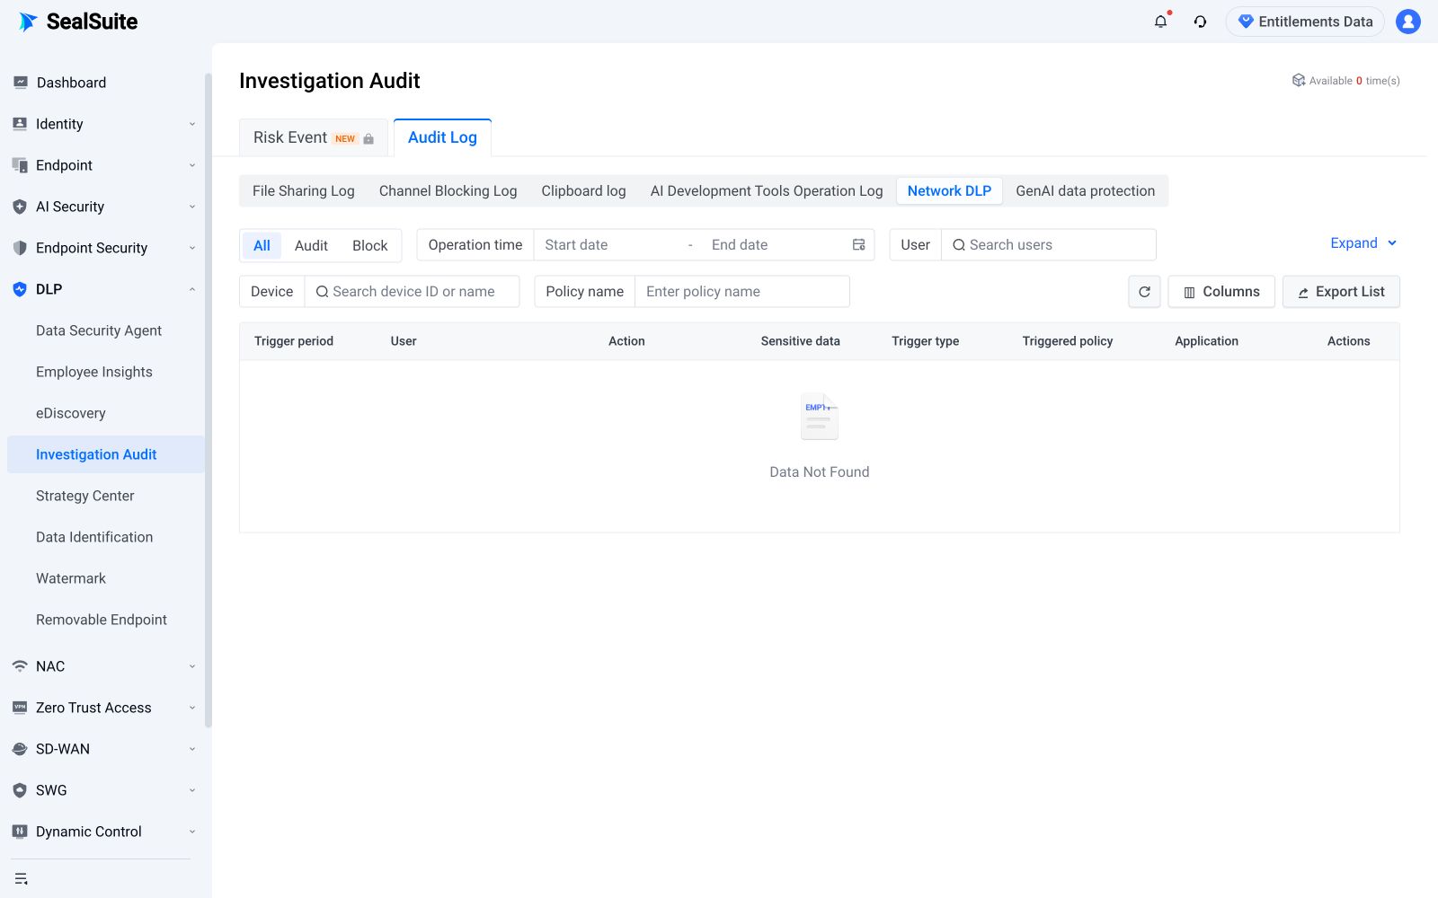
Task: Select the Block filter toggle
Action: pyautogui.click(x=370, y=245)
